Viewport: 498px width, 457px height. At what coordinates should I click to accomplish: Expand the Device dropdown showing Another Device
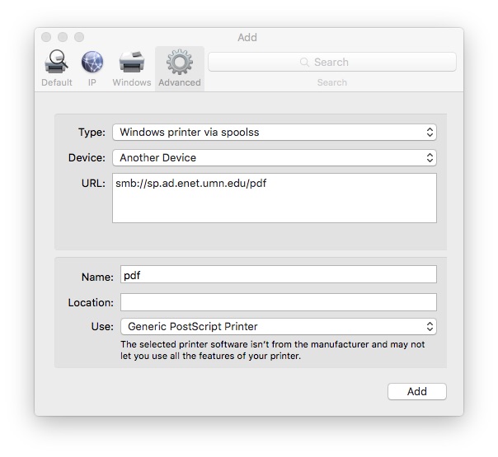click(275, 157)
